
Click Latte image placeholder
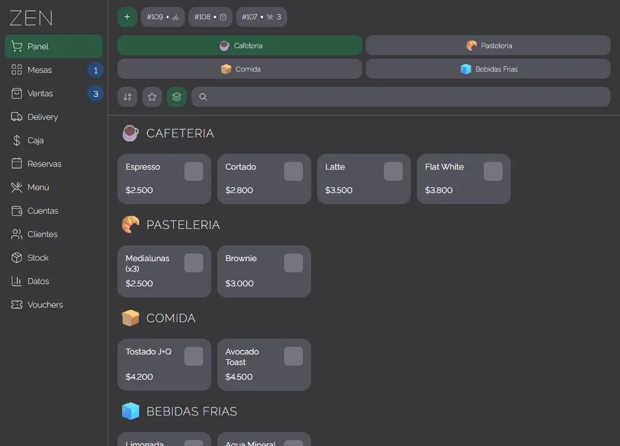(393, 171)
